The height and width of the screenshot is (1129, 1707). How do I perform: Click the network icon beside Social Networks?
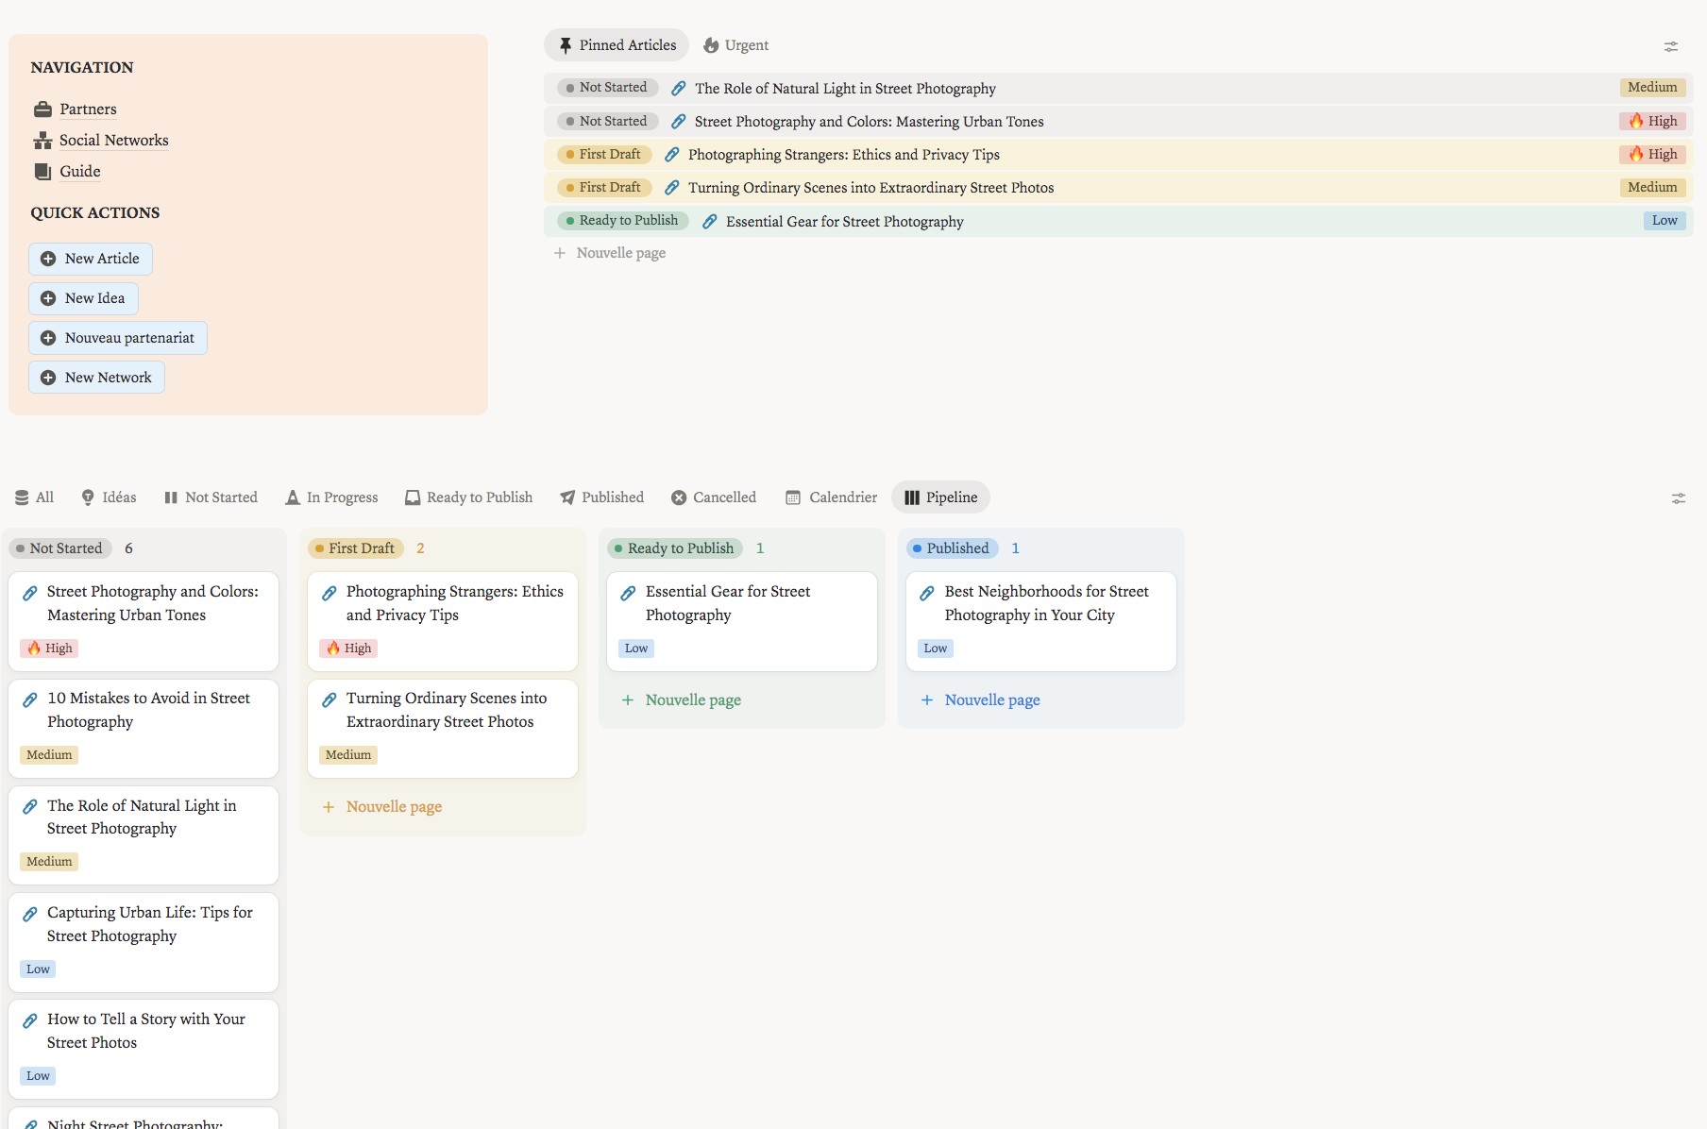42,141
